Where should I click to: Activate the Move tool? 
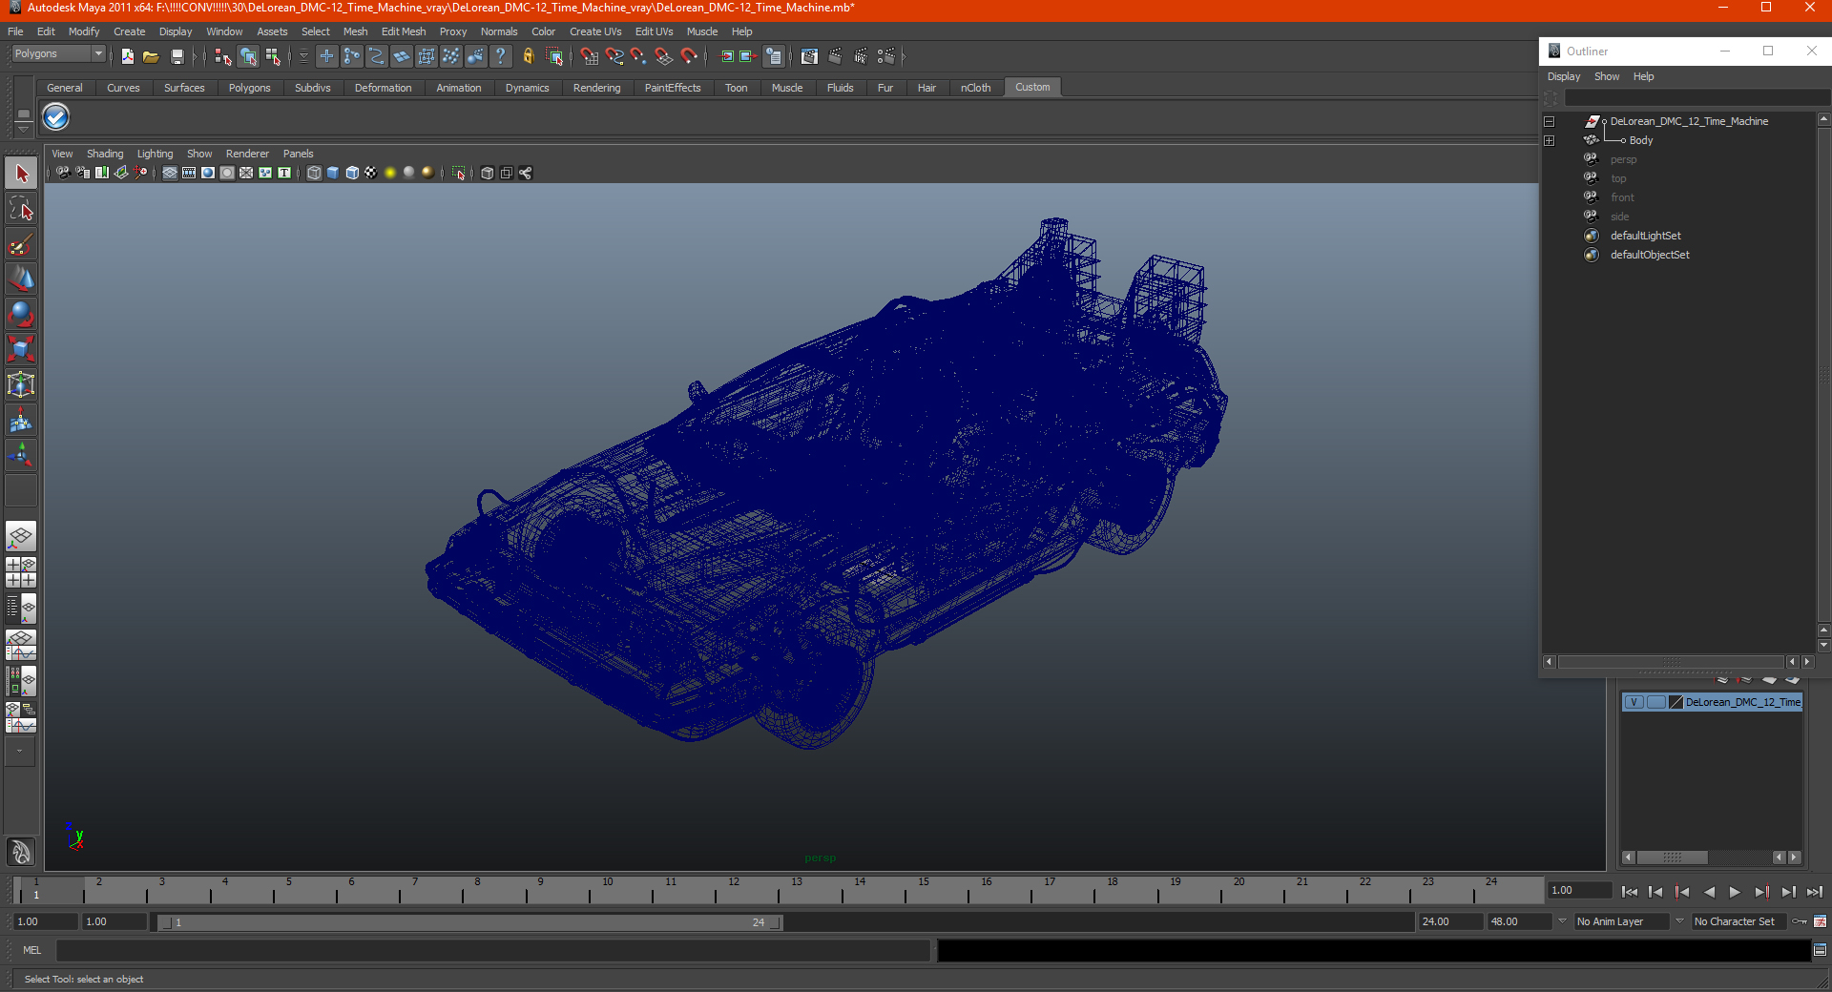(21, 279)
